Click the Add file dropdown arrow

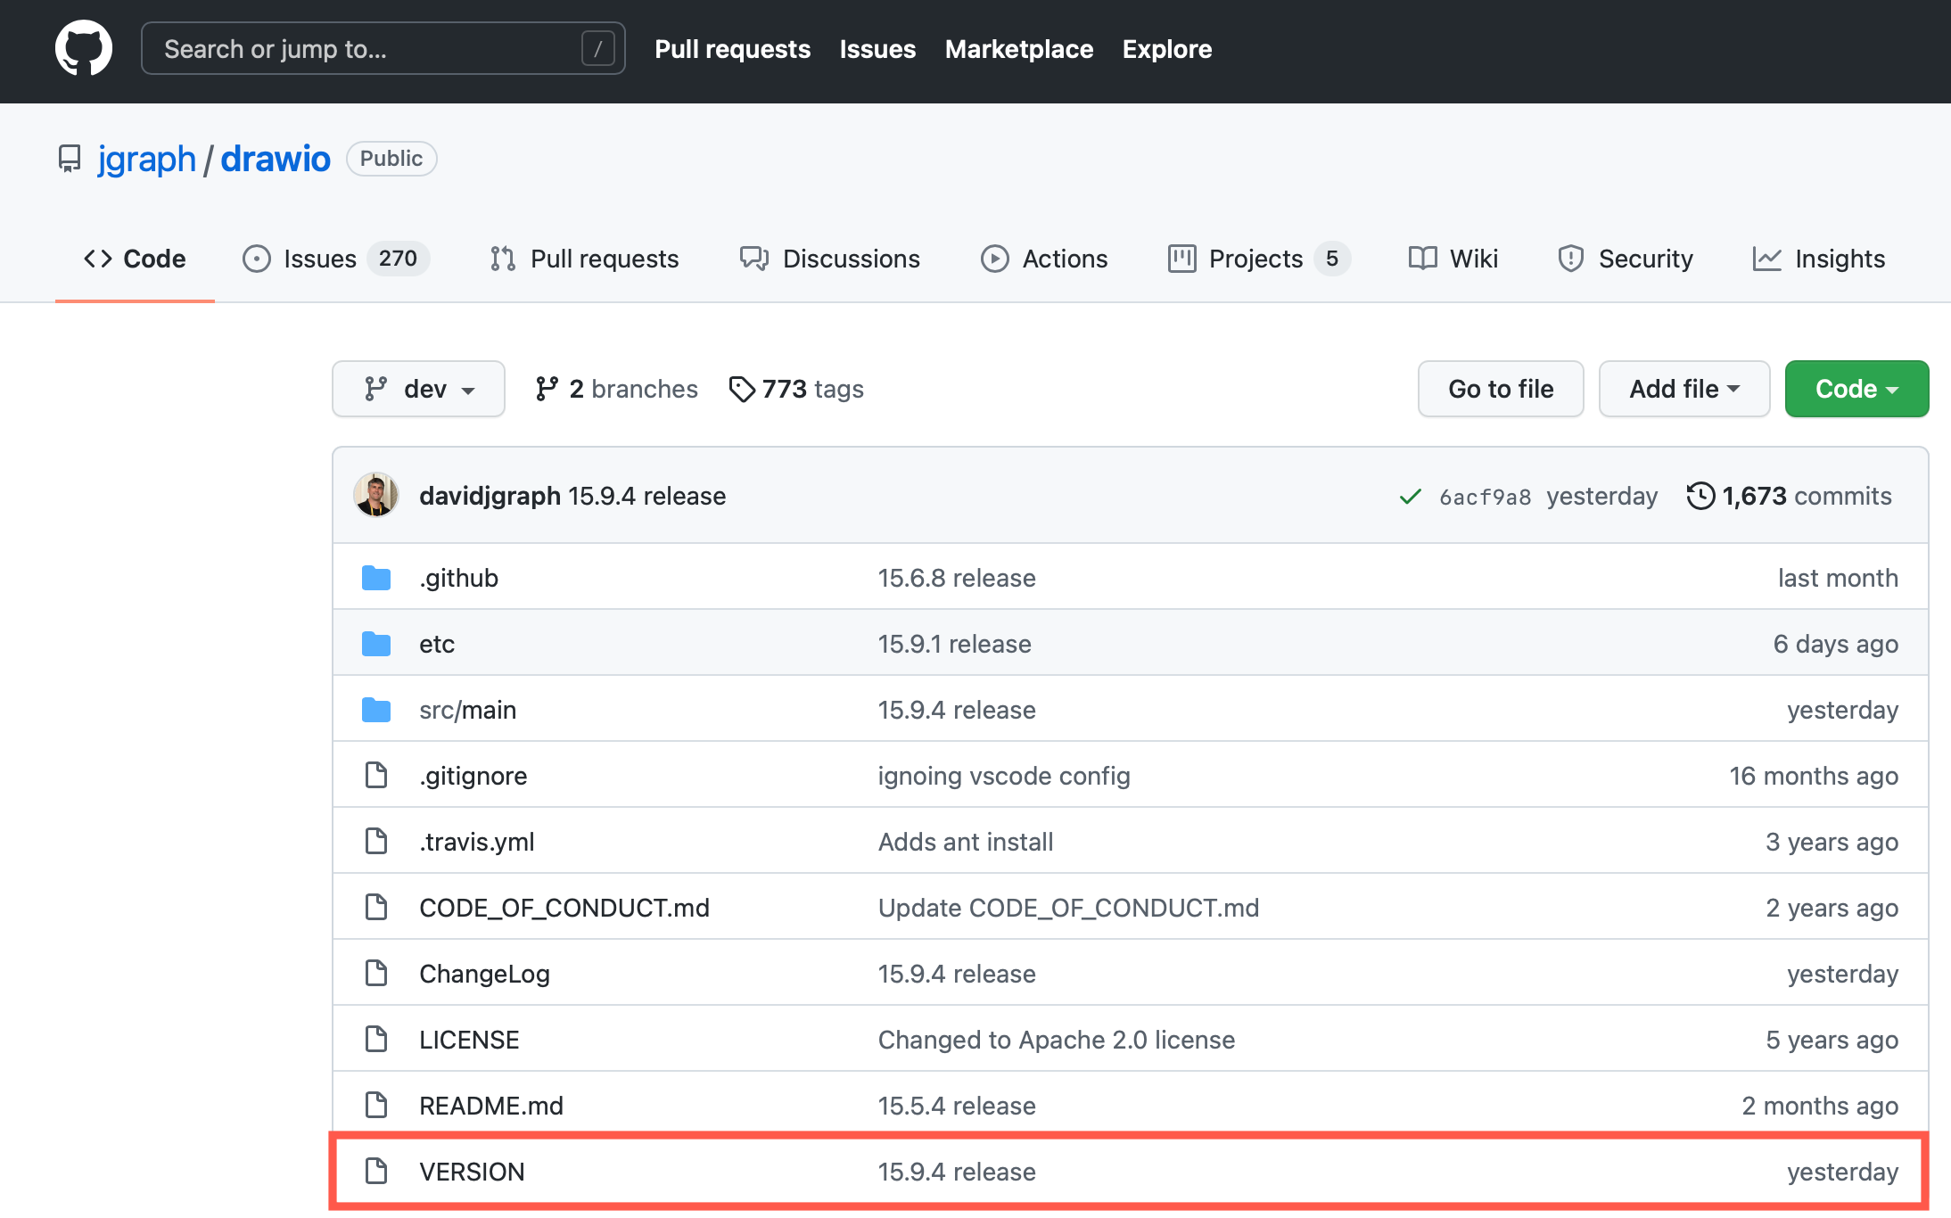pos(1739,389)
